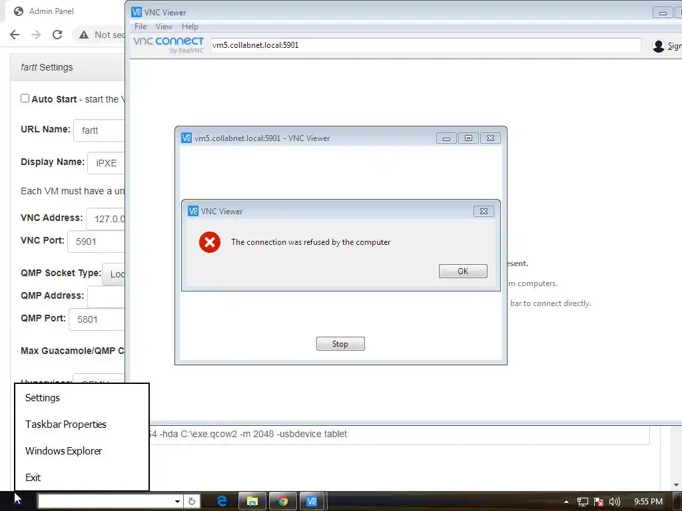The width and height of the screenshot is (682, 511).
Task: Click the network tray icon
Action: pos(582,502)
